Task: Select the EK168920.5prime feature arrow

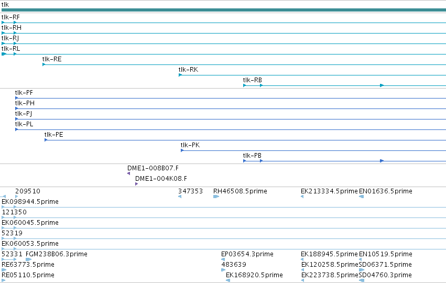Action: [x=228, y=281]
